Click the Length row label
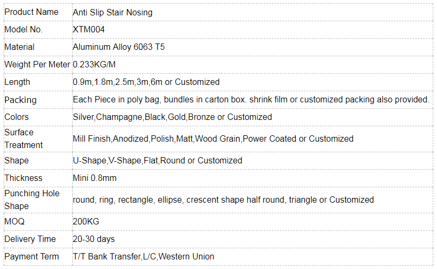The width and height of the screenshot is (437, 269). (x=18, y=82)
